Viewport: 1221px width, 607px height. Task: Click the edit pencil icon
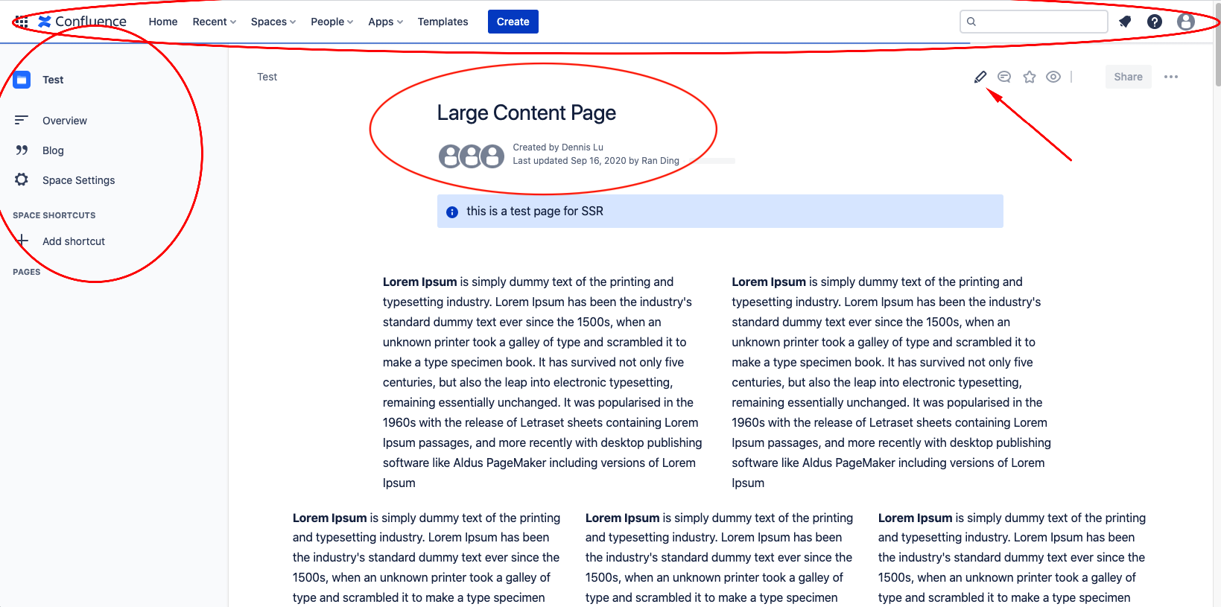980,77
